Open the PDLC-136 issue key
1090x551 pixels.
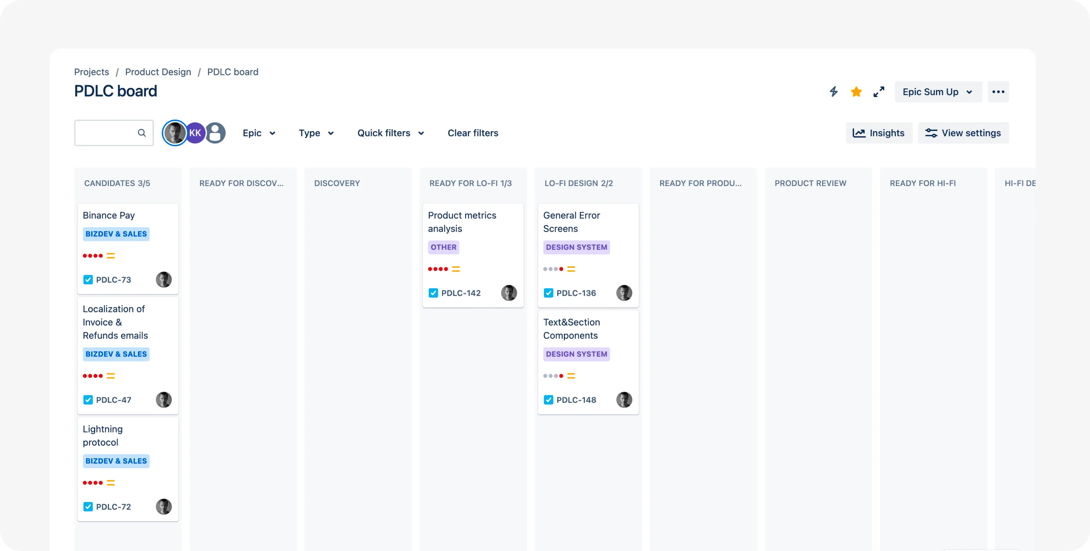point(576,293)
